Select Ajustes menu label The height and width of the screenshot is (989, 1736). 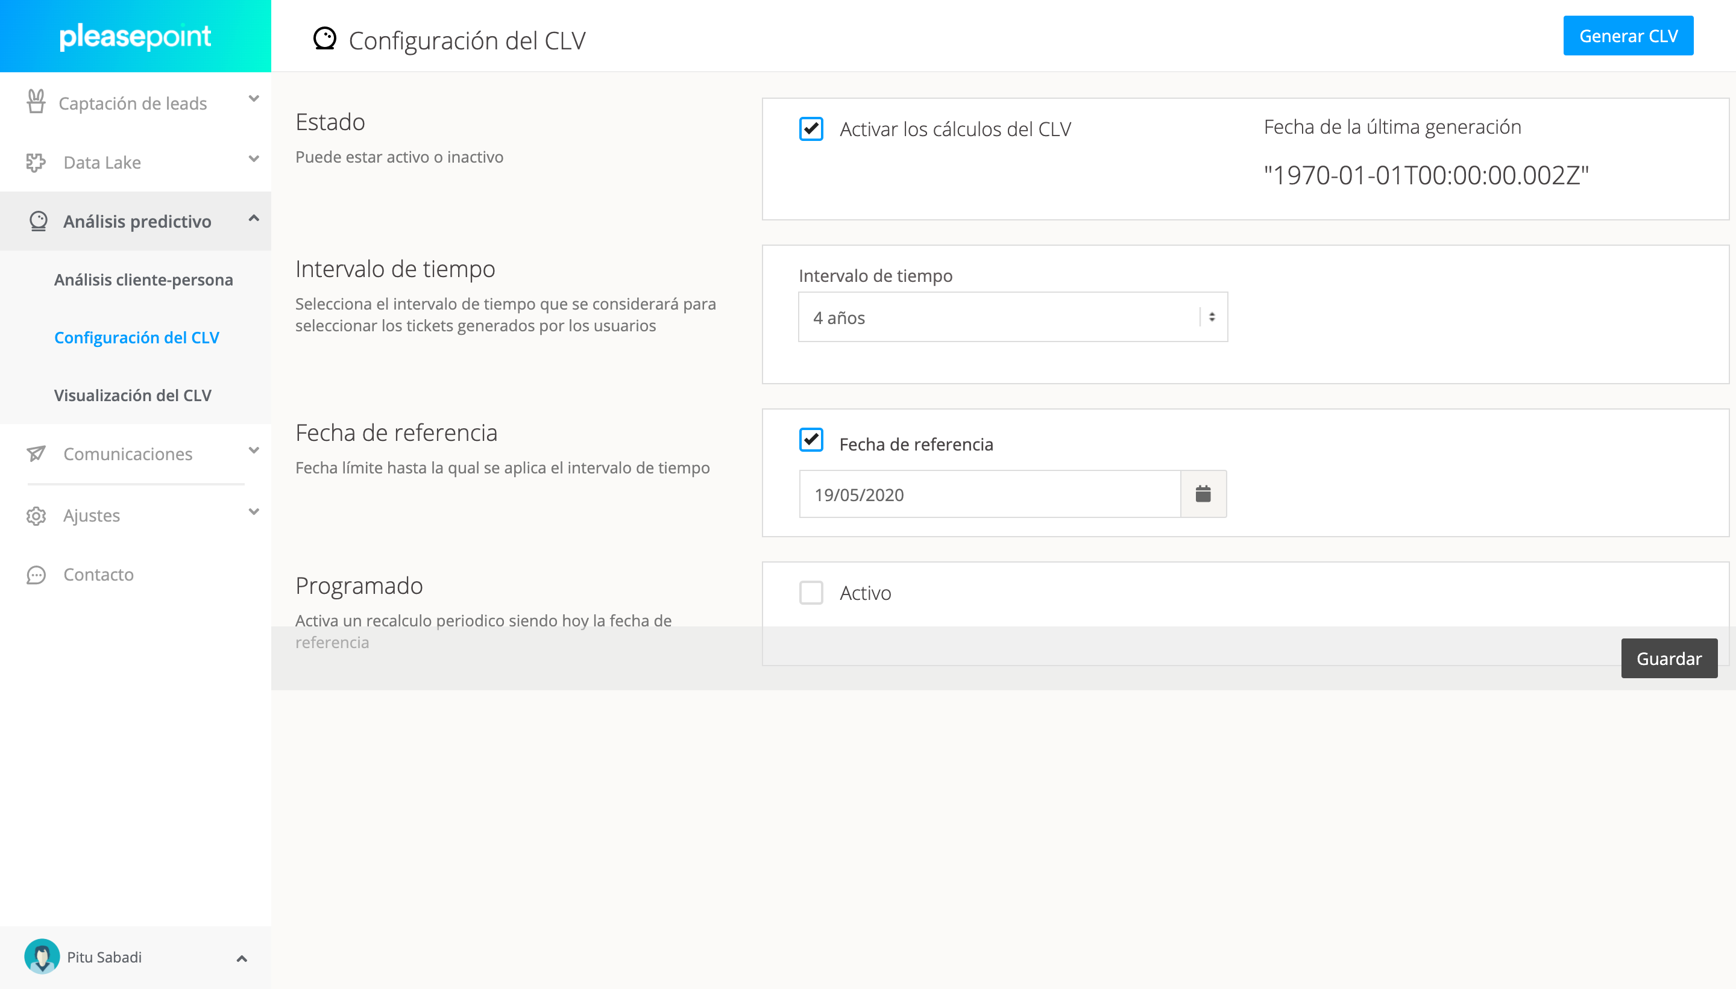pos(92,516)
